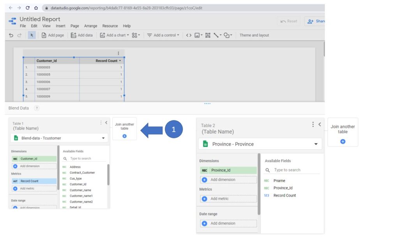Focus the Table 2 field search box
The height and width of the screenshot is (242, 399).
pyautogui.click(x=292, y=170)
